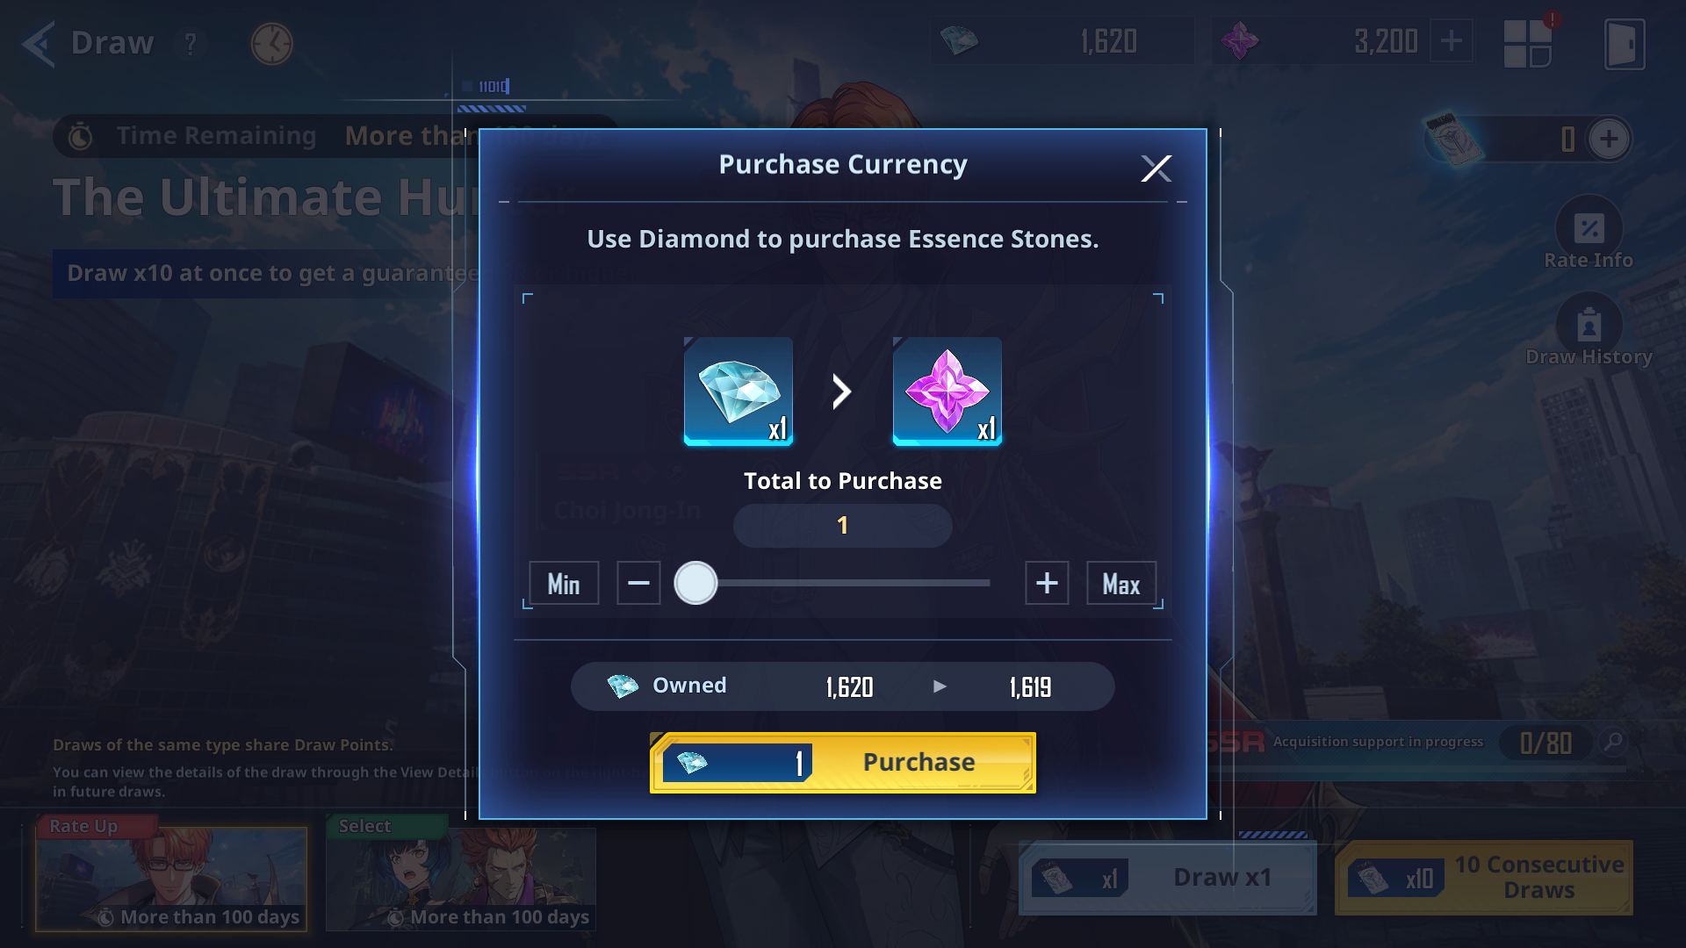Viewport: 1686px width, 948px height.
Task: Click the Total to Purchase amount field
Action: click(x=843, y=526)
